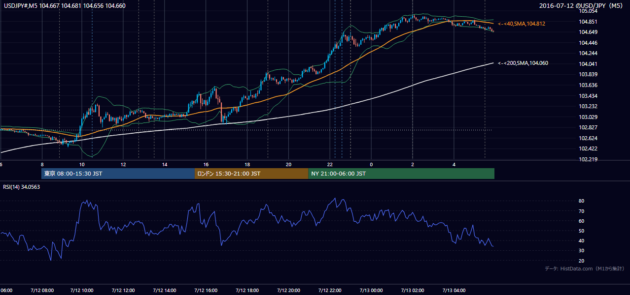Click the 7/13 00:00 date label

pos(371,290)
